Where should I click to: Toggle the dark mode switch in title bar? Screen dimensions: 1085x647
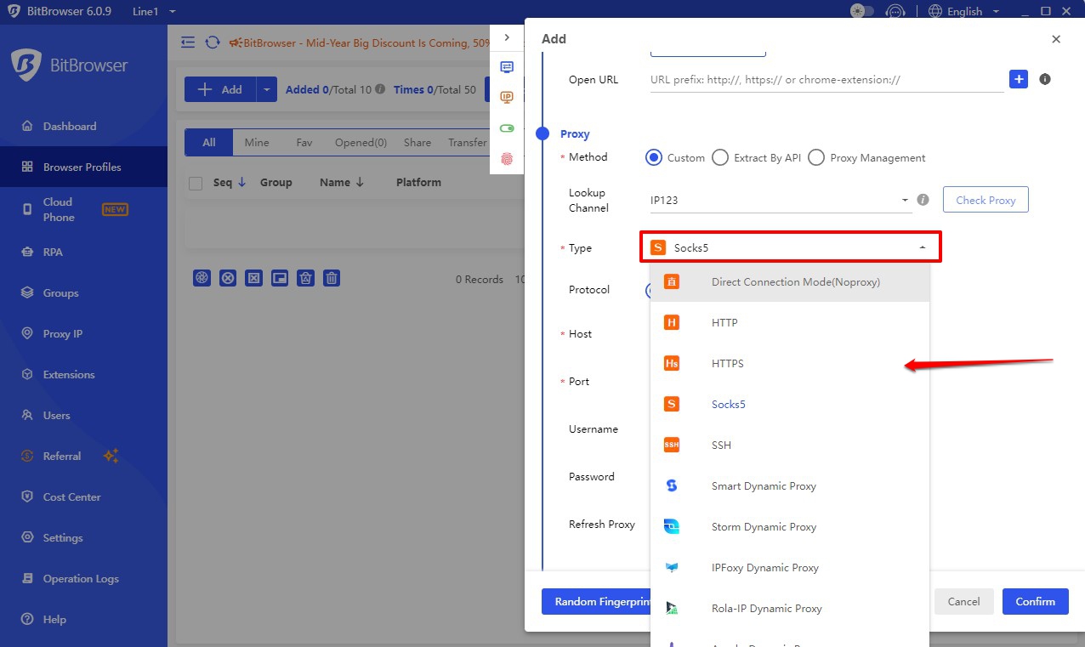pyautogui.click(x=862, y=11)
